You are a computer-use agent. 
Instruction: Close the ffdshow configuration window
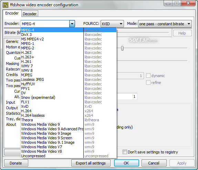click(188, 3)
